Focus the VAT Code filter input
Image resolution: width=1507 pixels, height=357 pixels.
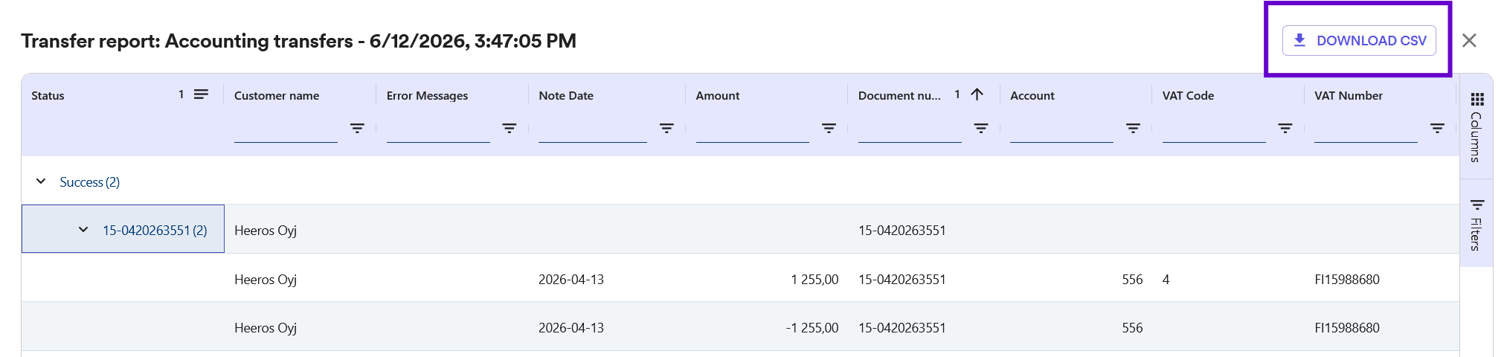coord(1214,129)
